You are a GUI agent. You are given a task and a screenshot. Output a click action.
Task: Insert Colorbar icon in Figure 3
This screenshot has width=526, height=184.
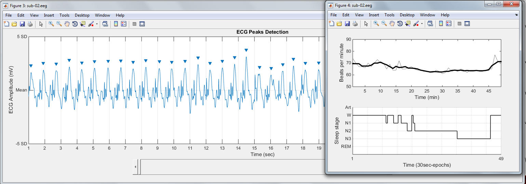coord(116,24)
